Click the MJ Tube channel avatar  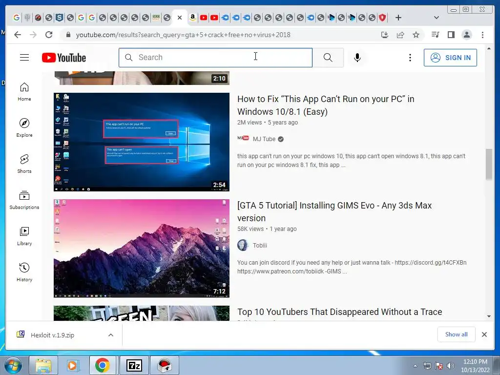pos(243,138)
